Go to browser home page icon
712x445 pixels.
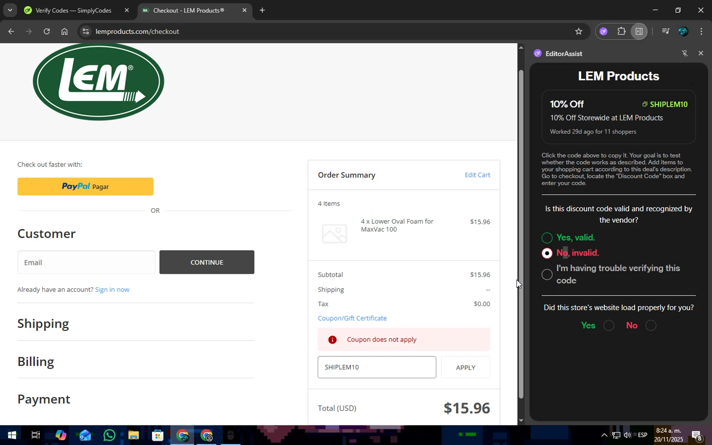tap(65, 31)
